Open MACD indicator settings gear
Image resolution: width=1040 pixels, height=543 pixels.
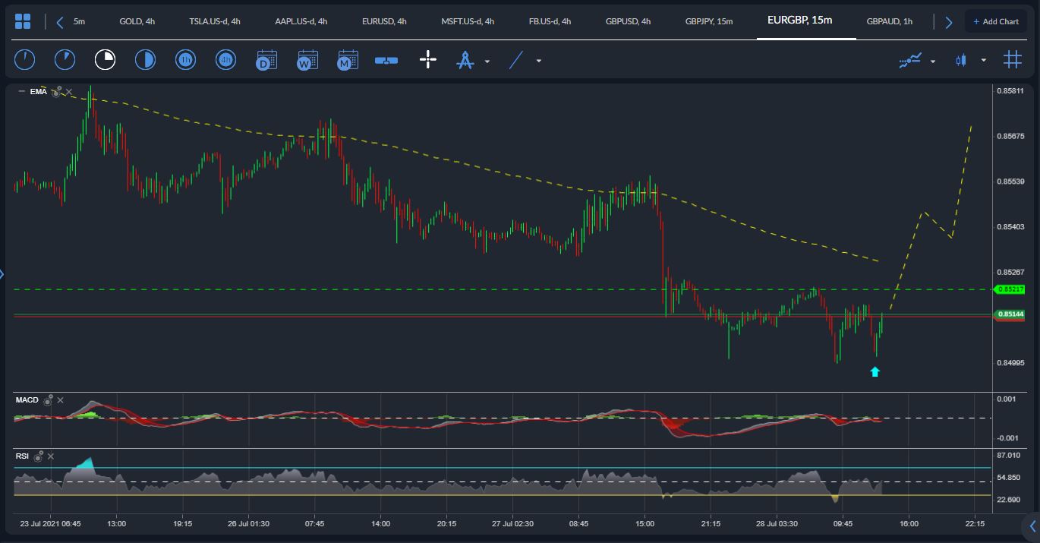pos(48,399)
